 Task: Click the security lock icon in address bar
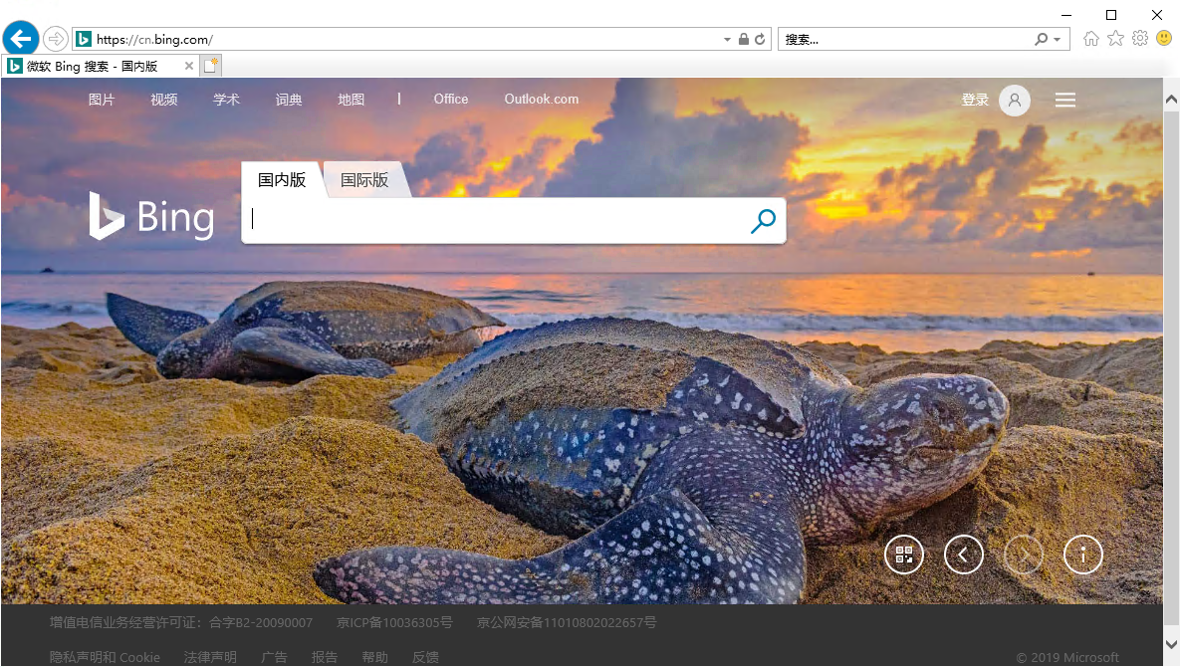point(744,39)
